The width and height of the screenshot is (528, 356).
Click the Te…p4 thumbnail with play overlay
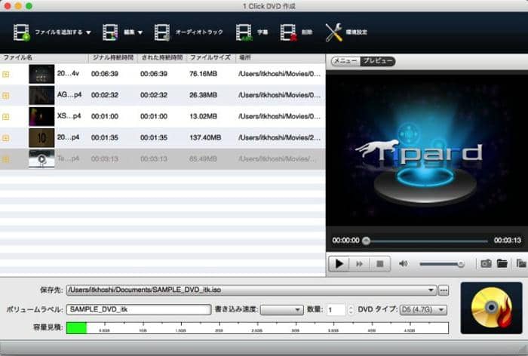[41, 159]
